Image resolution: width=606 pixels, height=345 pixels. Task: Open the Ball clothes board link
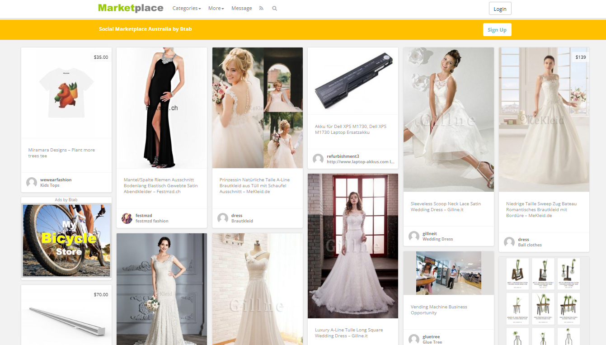click(x=530, y=245)
